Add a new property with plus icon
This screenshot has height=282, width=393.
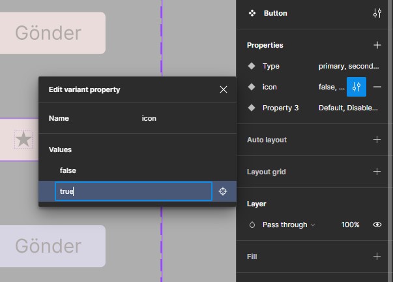pyautogui.click(x=377, y=45)
